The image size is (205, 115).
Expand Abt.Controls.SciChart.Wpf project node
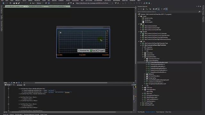(141, 28)
